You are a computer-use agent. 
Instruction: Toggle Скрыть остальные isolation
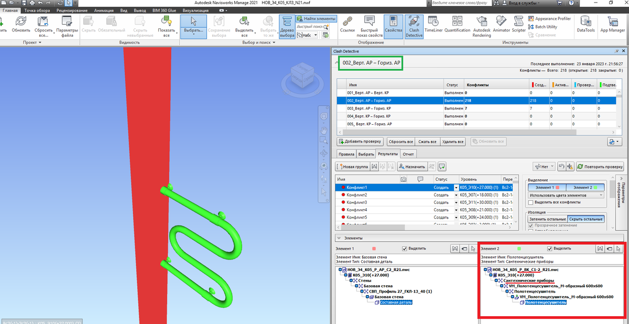(x=585, y=219)
